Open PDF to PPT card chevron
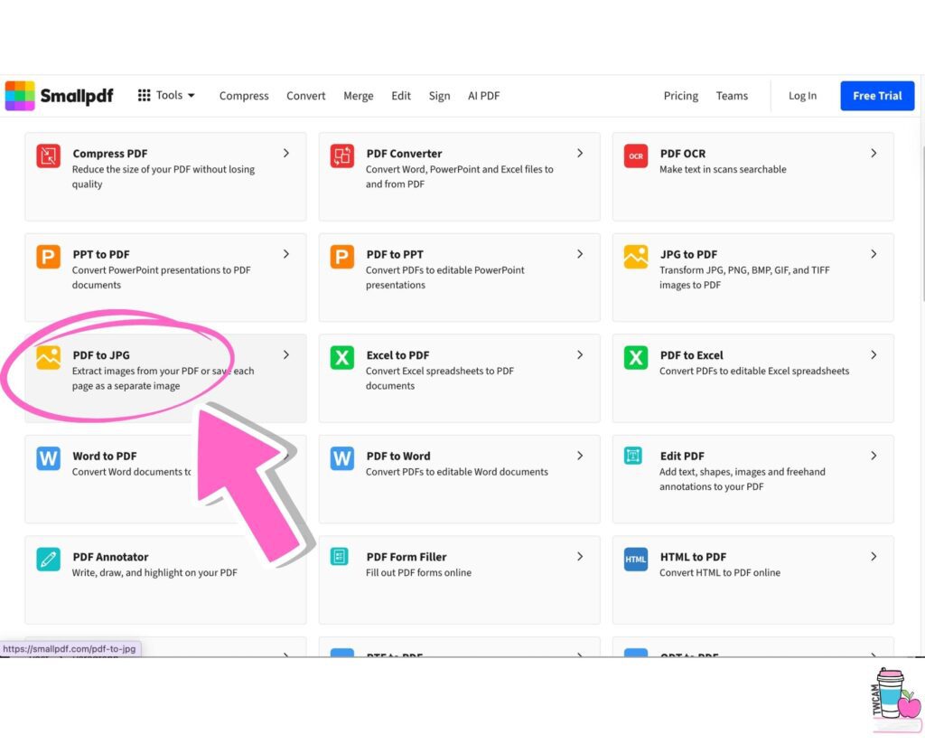The width and height of the screenshot is (925, 744). (x=580, y=255)
